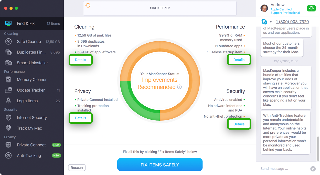Click the chat message about Anti-Tracking feature
Screen dimensions: 320x175
285,132
